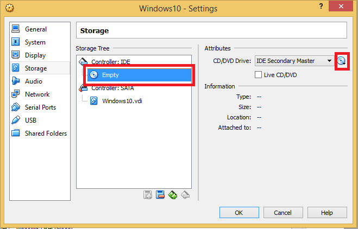Click the Information section label
358x229 pixels.
(x=219, y=86)
